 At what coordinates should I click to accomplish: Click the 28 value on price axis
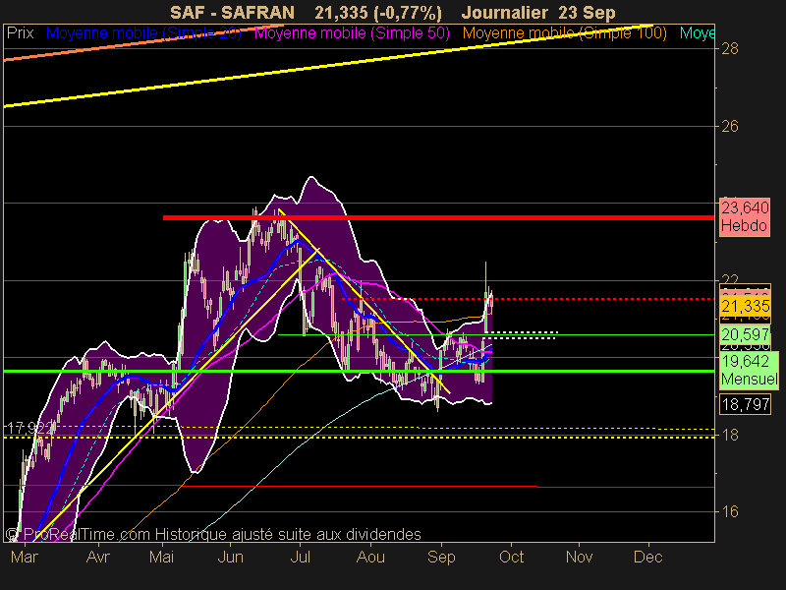730,48
